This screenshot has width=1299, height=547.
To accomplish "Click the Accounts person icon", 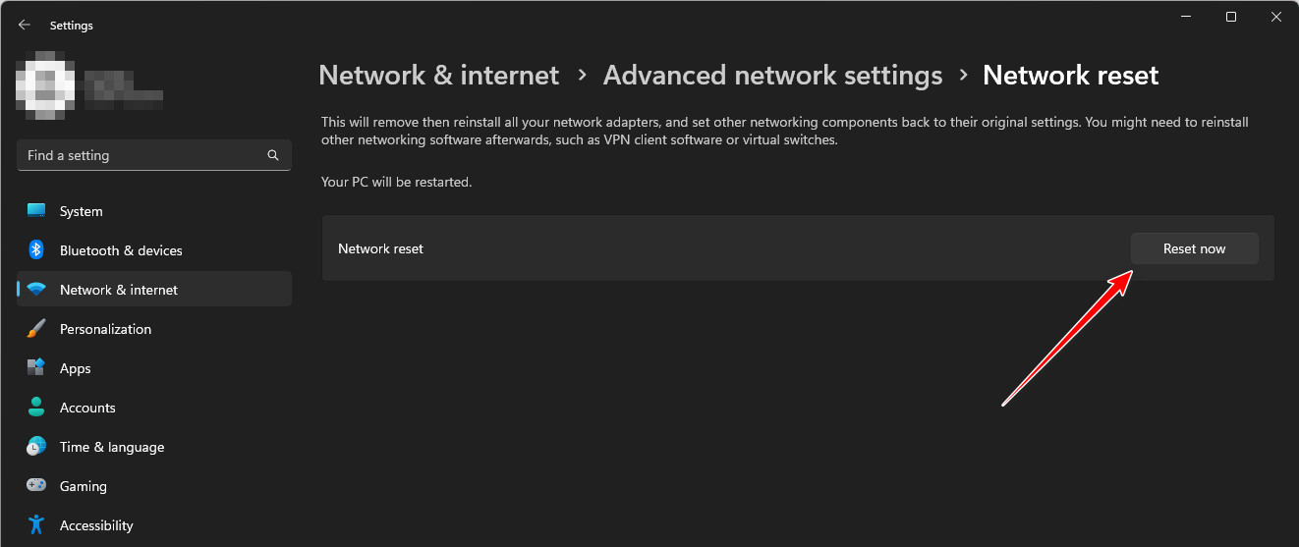I will click(x=36, y=408).
